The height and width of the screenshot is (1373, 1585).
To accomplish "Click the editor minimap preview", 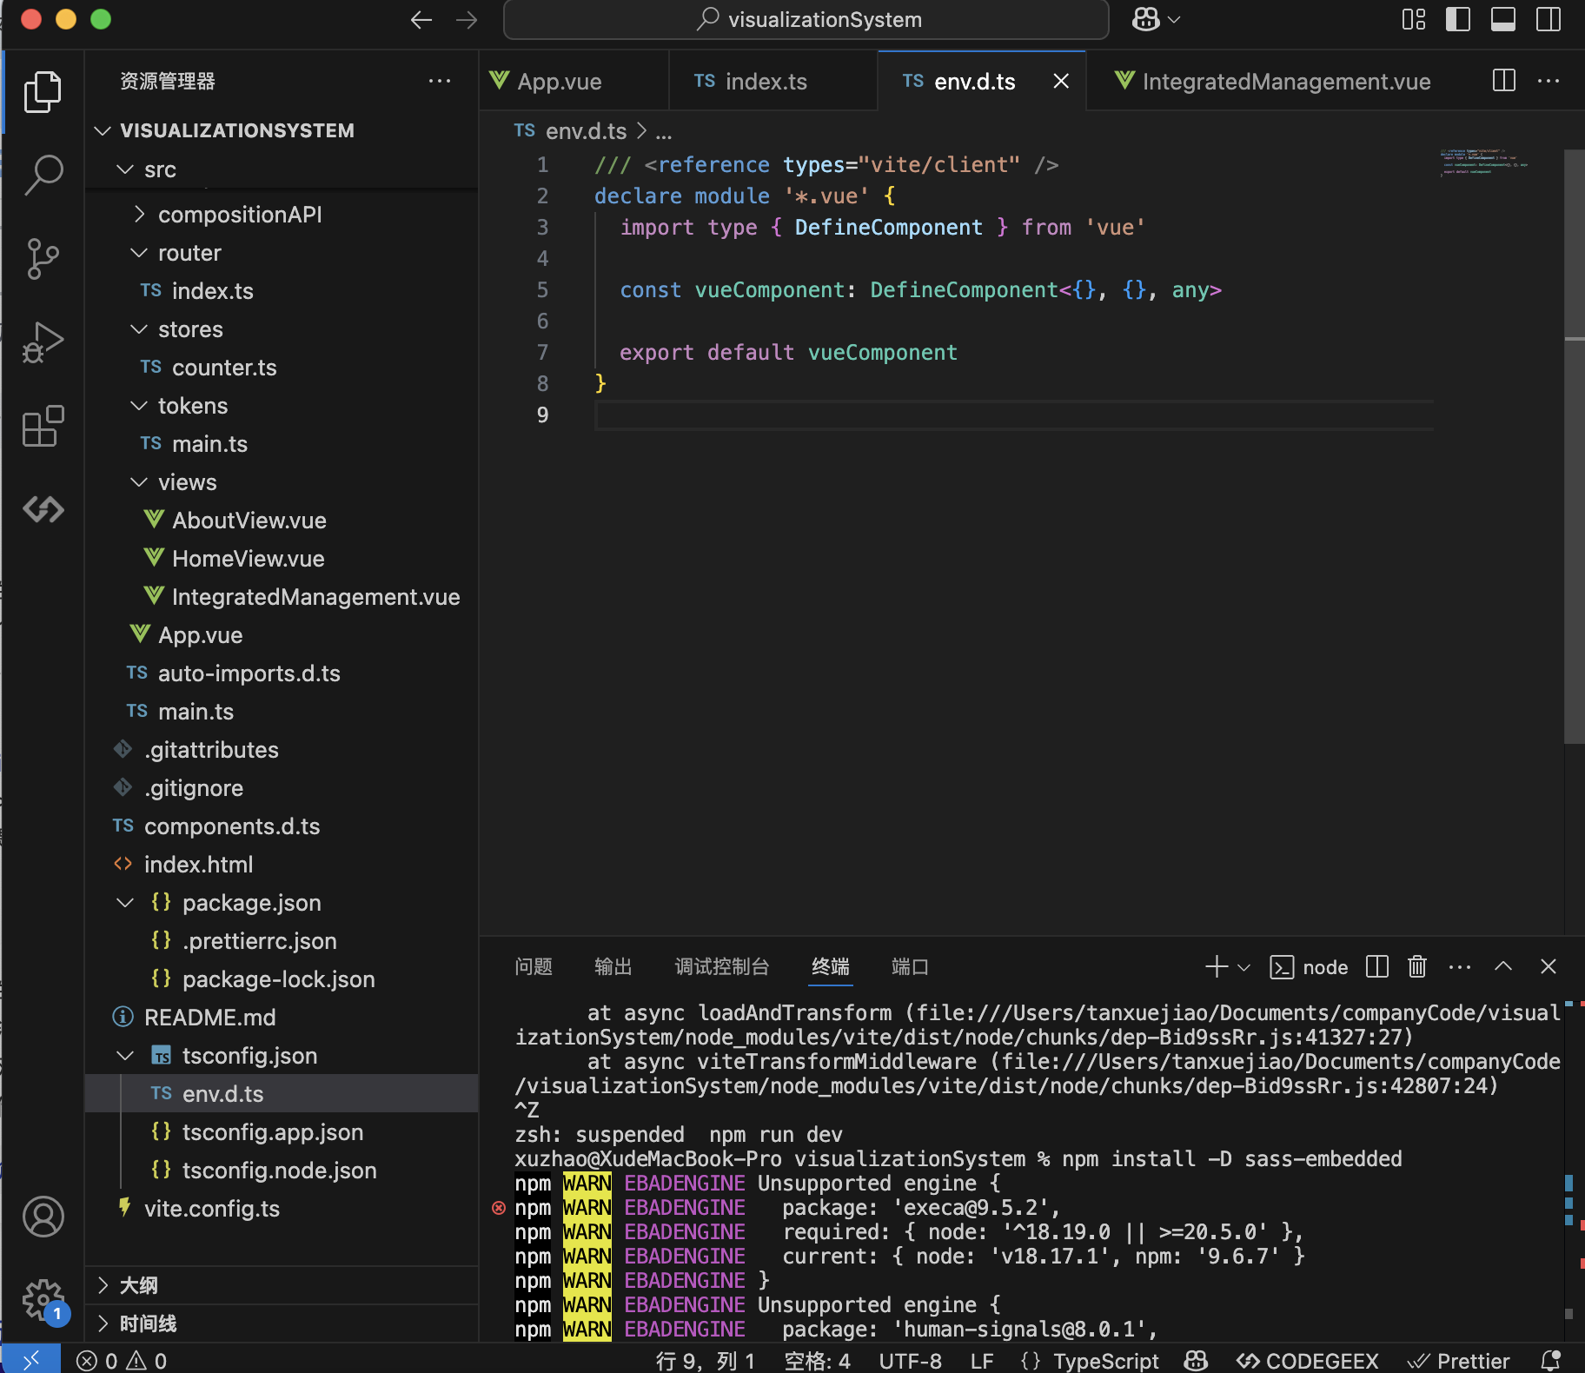I will (1483, 163).
